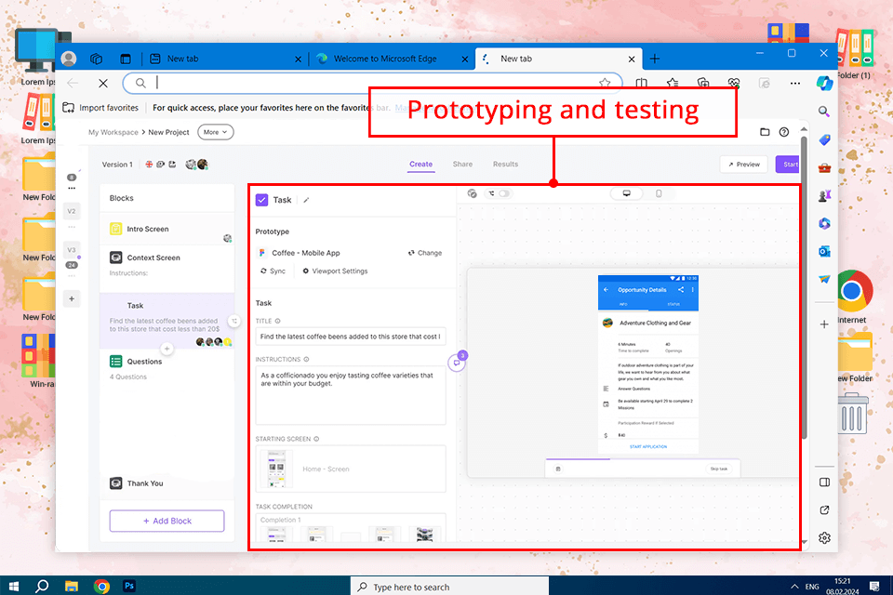This screenshot has width=893, height=595.
Task: Open Edge Settings and more ellipsis
Action: click(x=795, y=83)
